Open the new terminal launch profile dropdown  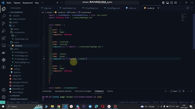pos(168,91)
